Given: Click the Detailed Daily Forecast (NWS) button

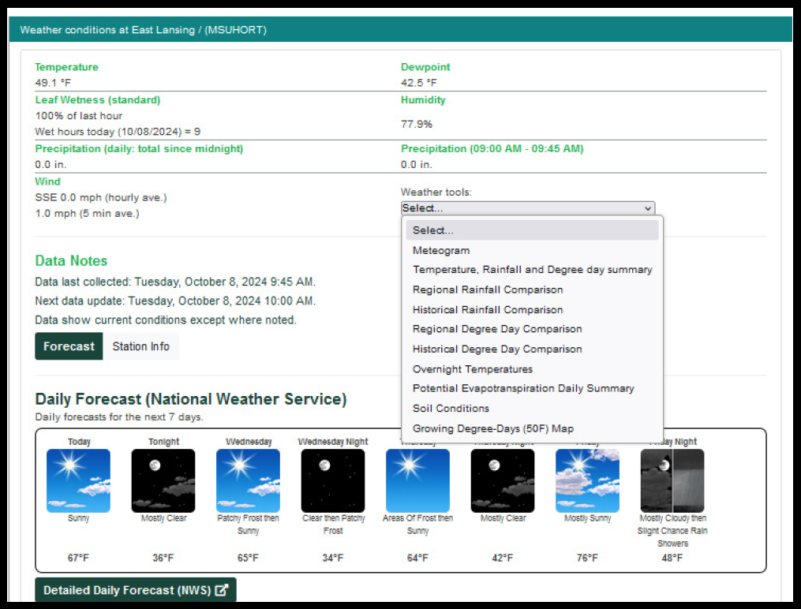Looking at the screenshot, I should click(126, 589).
